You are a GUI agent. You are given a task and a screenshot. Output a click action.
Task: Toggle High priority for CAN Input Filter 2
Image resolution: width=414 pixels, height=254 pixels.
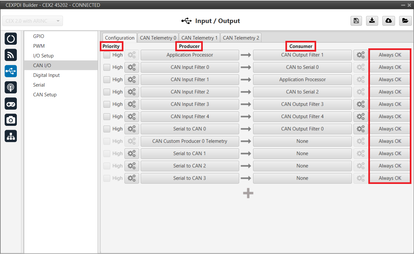click(107, 92)
